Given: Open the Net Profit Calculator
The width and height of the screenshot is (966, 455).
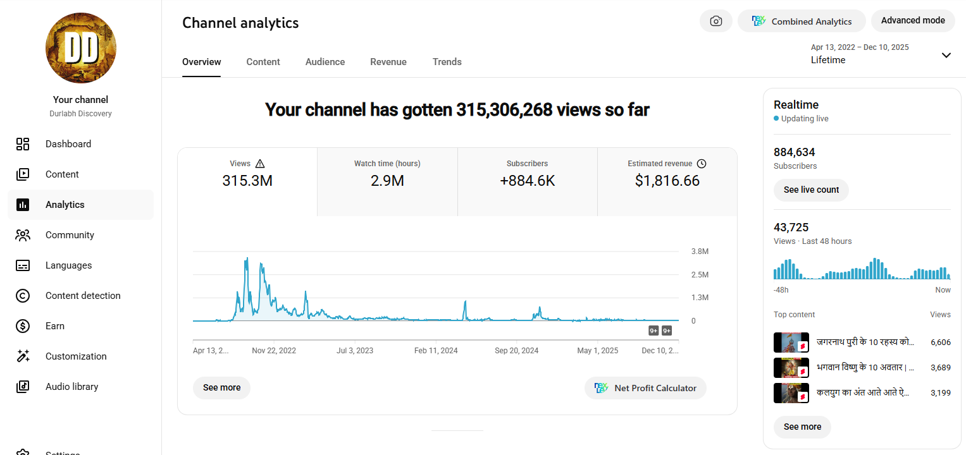Looking at the screenshot, I should (645, 388).
